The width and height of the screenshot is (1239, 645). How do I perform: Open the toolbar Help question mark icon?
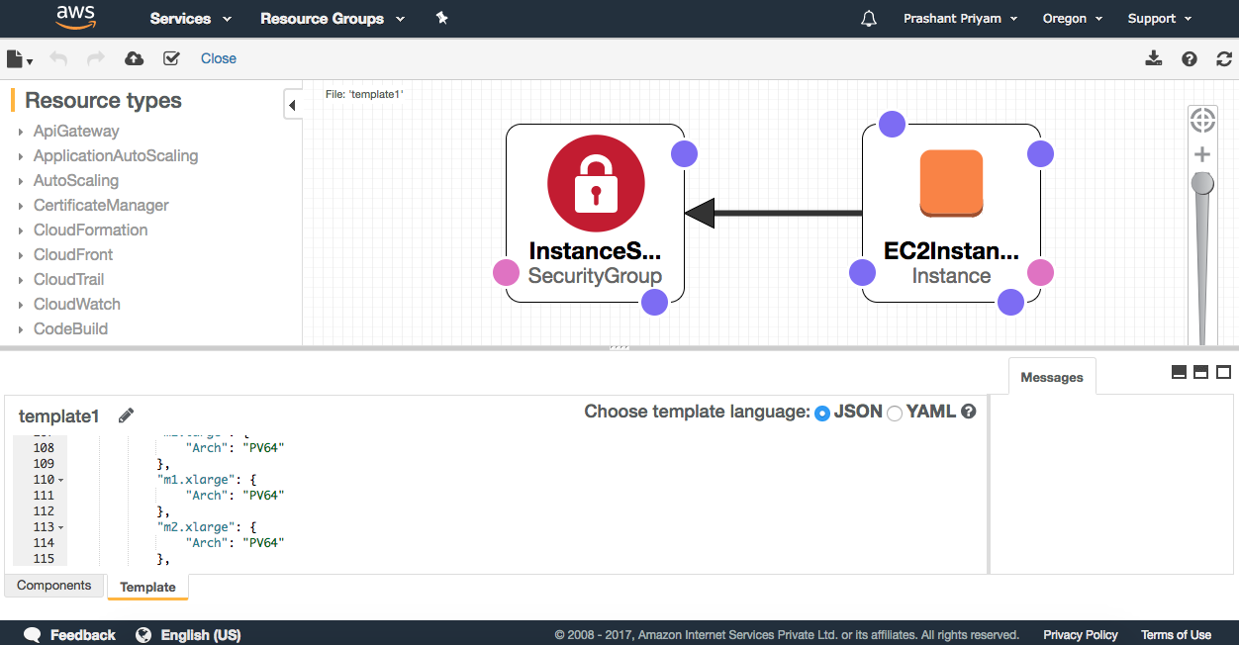point(1190,58)
